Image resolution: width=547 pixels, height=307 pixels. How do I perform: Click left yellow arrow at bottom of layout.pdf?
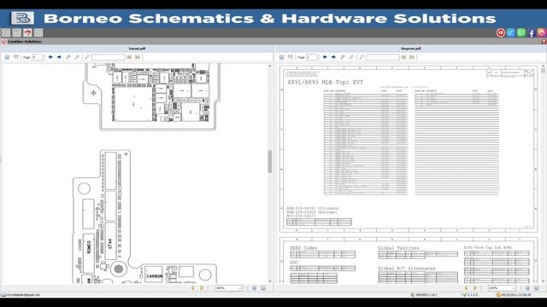pyautogui.click(x=193, y=288)
